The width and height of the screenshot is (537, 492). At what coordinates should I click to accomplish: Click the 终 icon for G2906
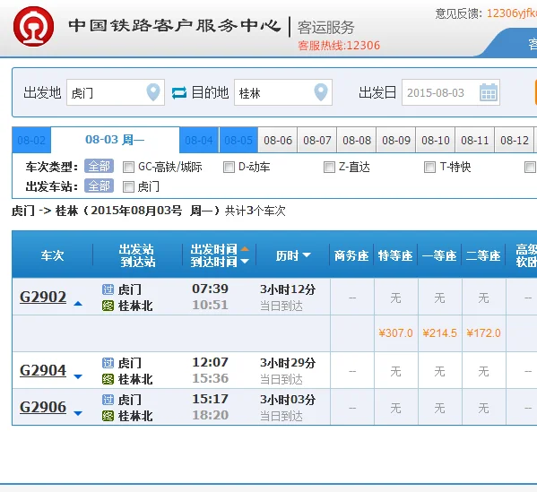tap(108, 416)
